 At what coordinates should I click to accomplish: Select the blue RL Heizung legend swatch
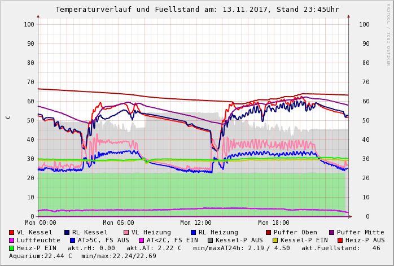(192, 232)
